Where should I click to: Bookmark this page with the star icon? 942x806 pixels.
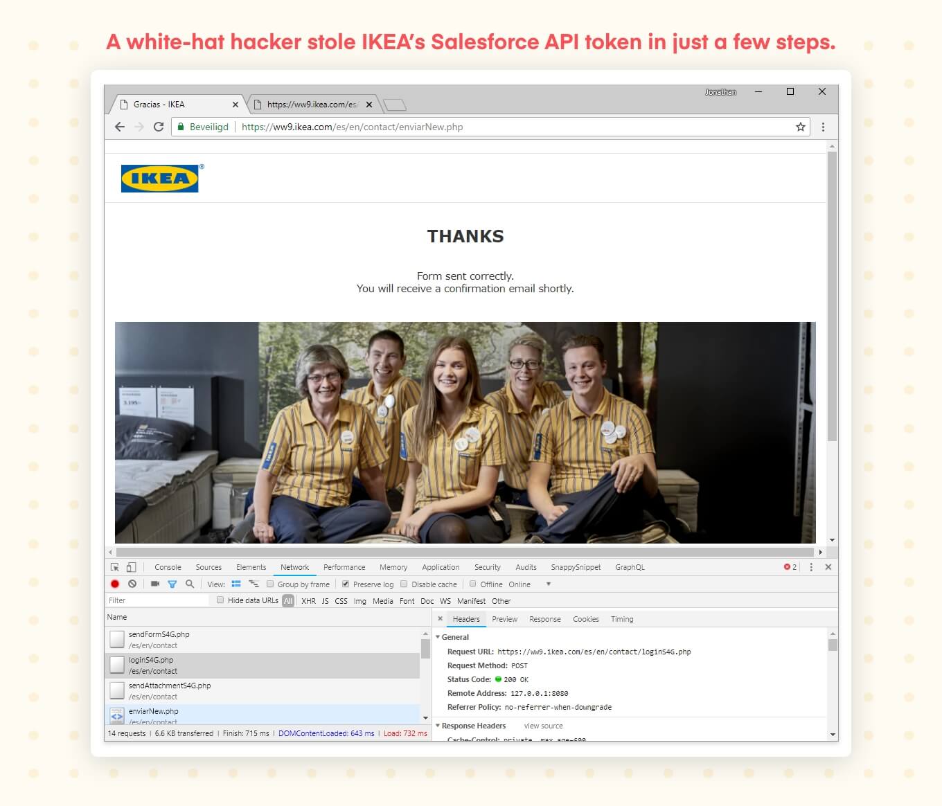pos(801,127)
